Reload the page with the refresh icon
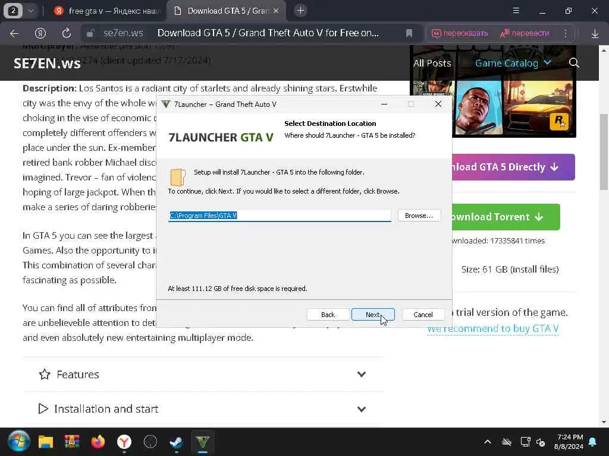609x456 pixels. click(x=67, y=33)
